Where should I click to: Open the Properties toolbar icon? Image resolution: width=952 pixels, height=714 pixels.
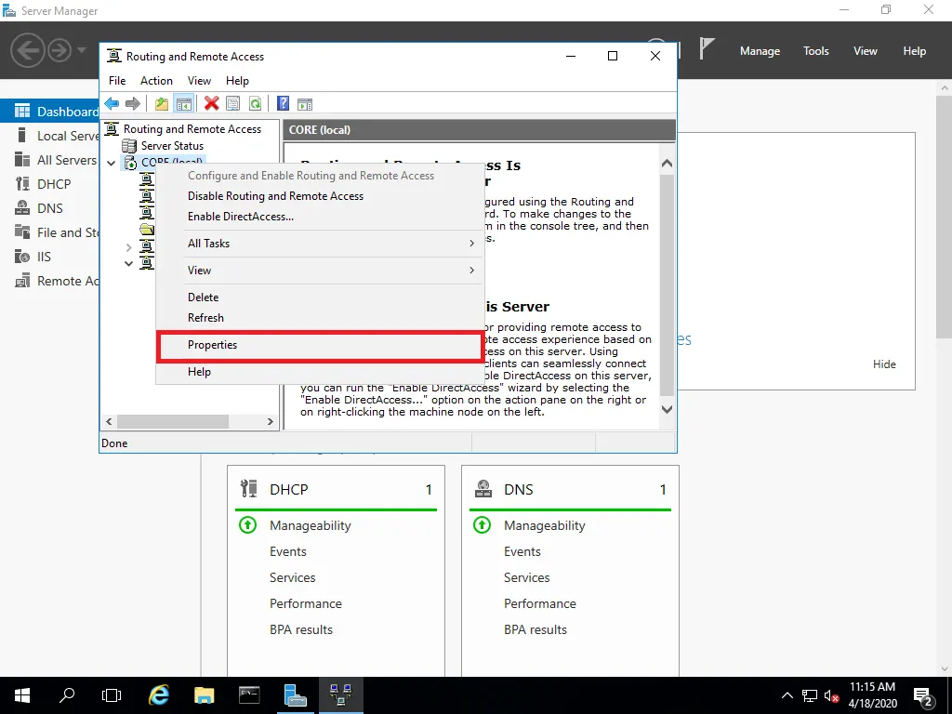point(232,104)
